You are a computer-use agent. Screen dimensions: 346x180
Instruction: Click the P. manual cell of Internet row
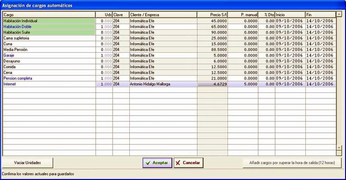pyautogui.click(x=243, y=84)
